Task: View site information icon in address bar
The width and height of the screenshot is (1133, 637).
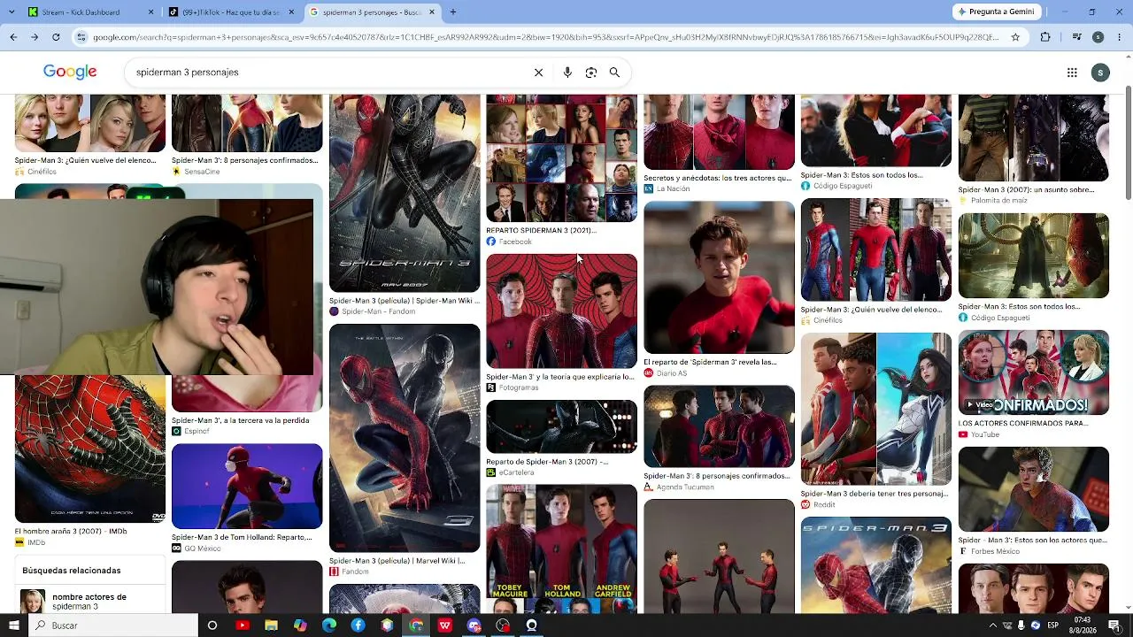Action: click(81, 37)
